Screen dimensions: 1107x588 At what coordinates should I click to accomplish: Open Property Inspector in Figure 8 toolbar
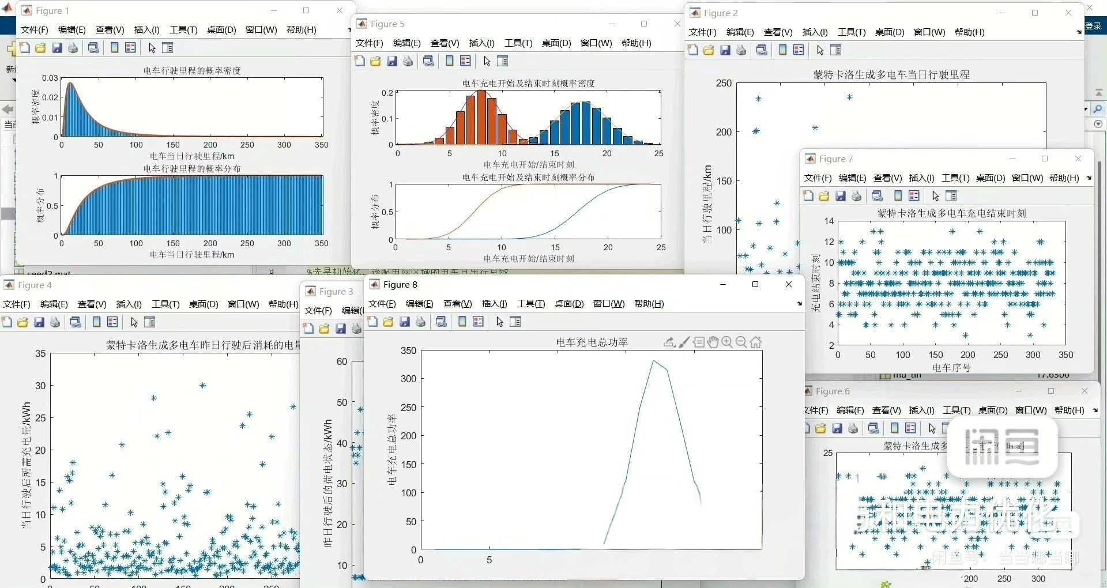(515, 322)
